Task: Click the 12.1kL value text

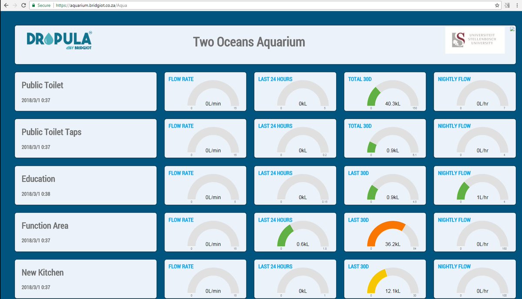Action: pos(393,291)
